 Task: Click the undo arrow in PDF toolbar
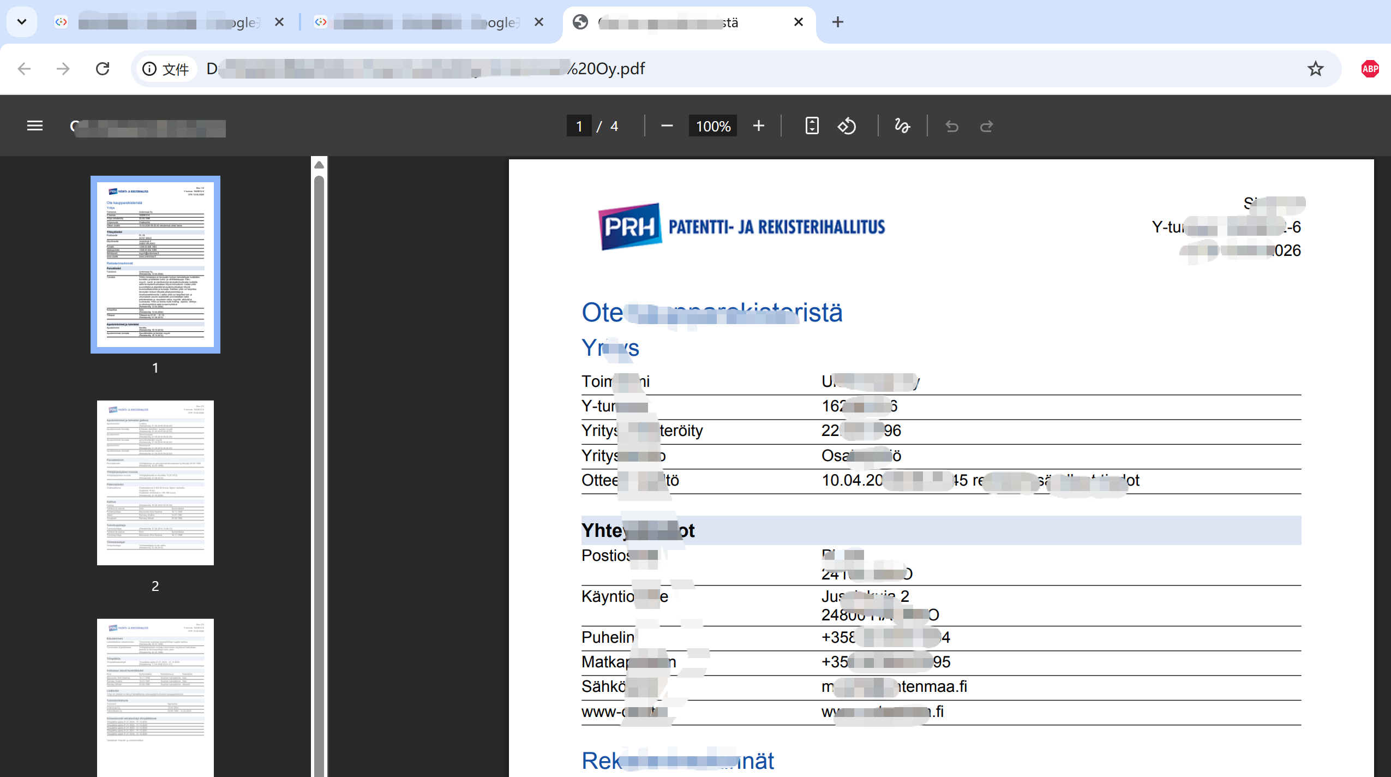[x=952, y=126]
